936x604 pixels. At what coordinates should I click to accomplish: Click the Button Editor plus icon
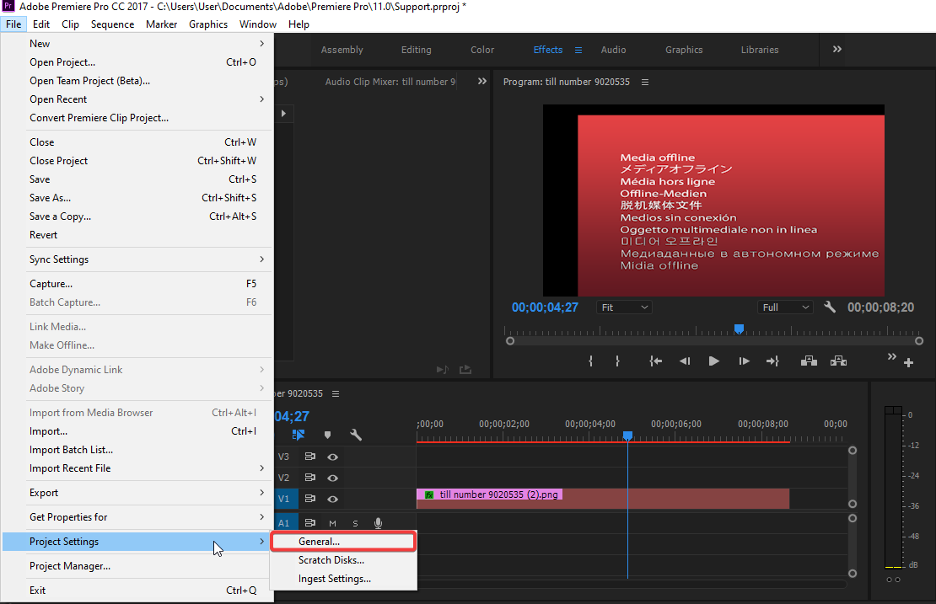[x=908, y=363]
